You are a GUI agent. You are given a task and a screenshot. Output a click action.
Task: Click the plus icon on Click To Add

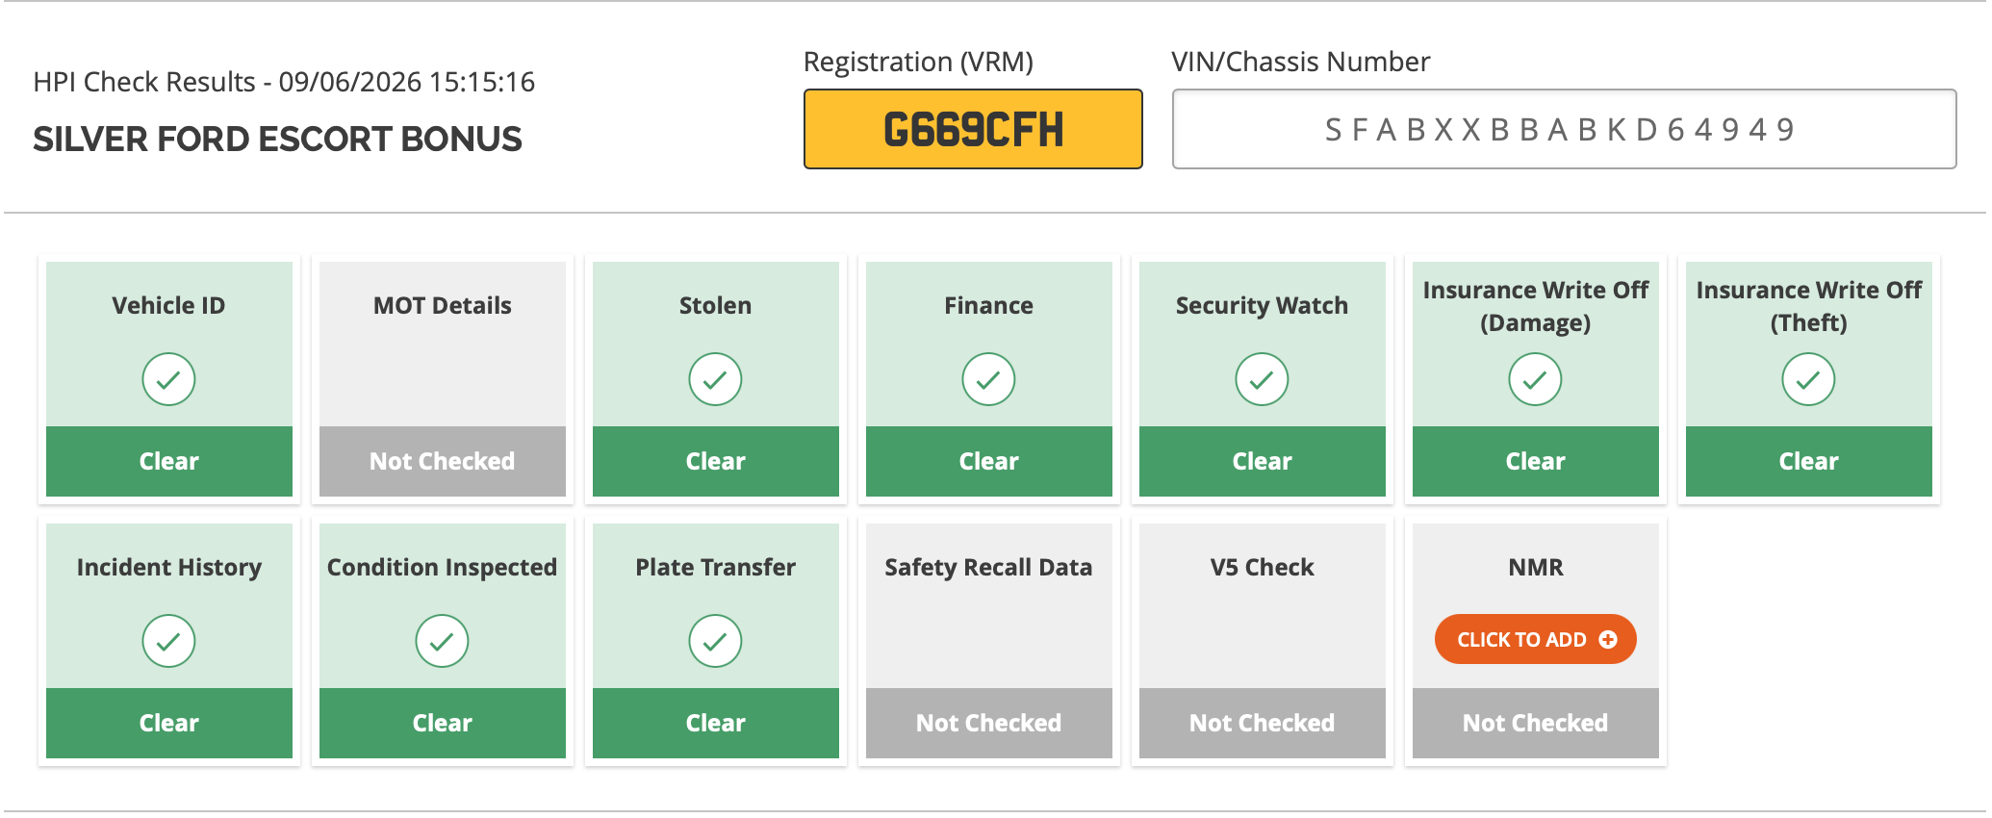tap(1608, 639)
